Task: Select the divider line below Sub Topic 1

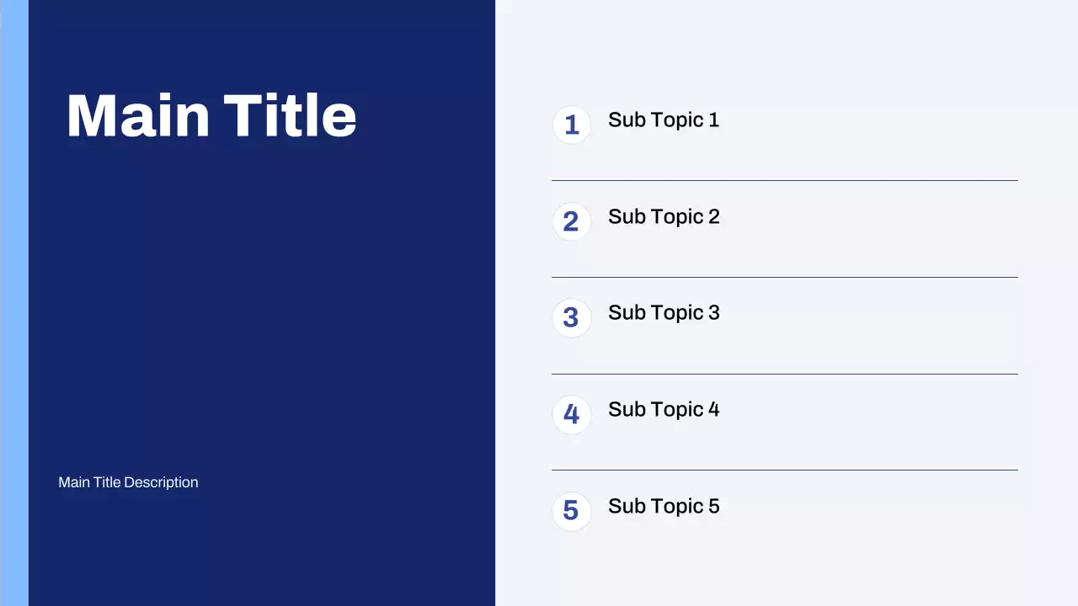Action: [x=784, y=180]
